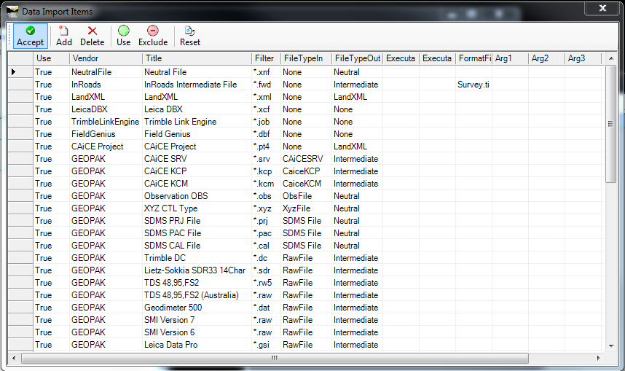Select the LeicaDBX vendor cell
625x371 pixels.
[106, 109]
